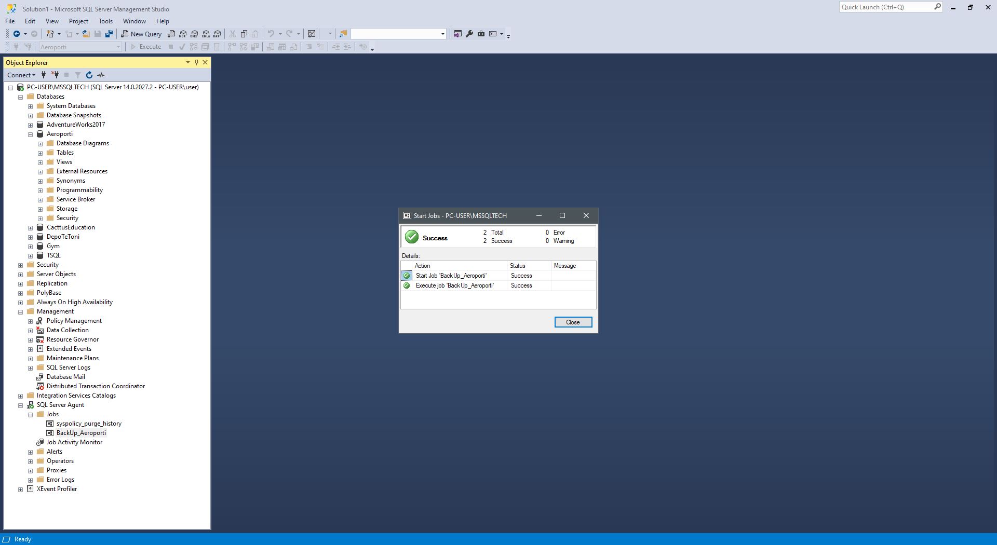Select the Execute job 'BackUp_Aeroporti' row
997x545 pixels.
[498, 285]
